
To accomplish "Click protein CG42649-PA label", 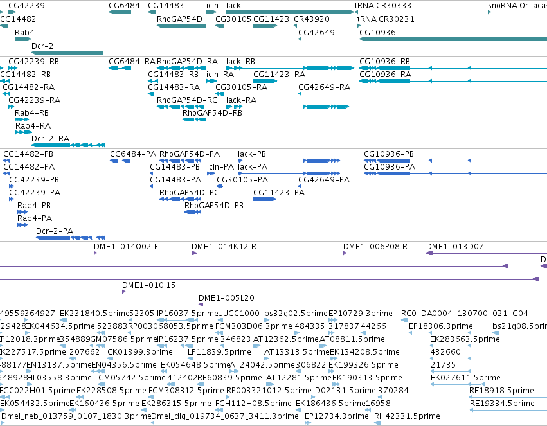I will 324,179.
